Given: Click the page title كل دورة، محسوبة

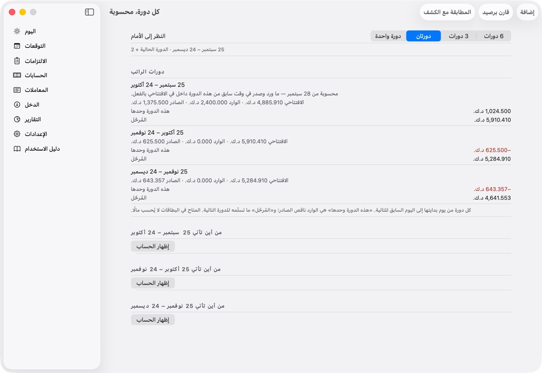Looking at the screenshot, I should tap(135, 12).
